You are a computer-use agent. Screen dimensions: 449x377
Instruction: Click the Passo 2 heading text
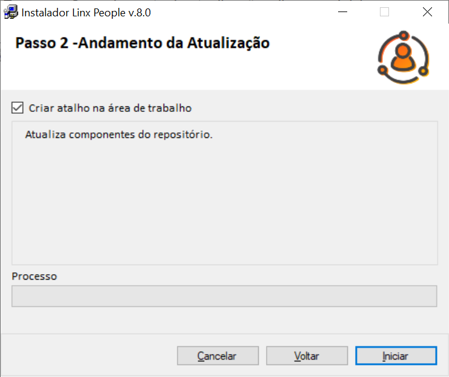142,43
